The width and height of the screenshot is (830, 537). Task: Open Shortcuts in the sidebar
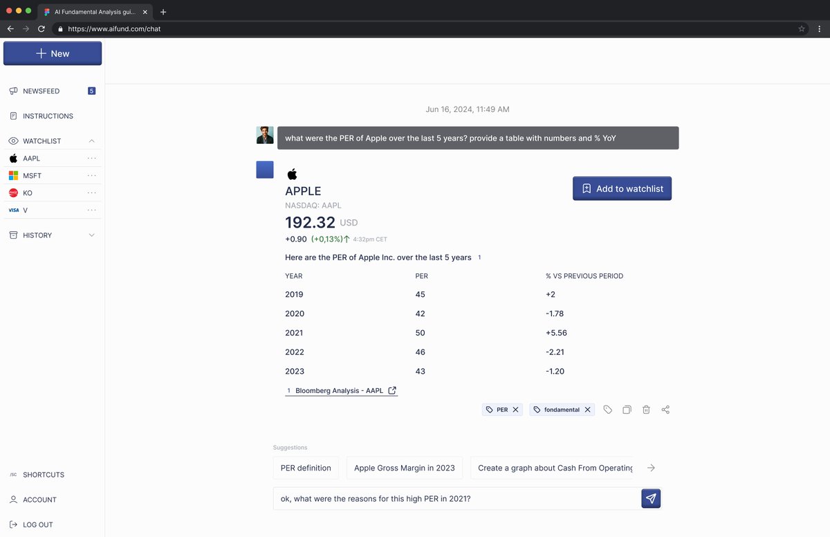click(44, 475)
